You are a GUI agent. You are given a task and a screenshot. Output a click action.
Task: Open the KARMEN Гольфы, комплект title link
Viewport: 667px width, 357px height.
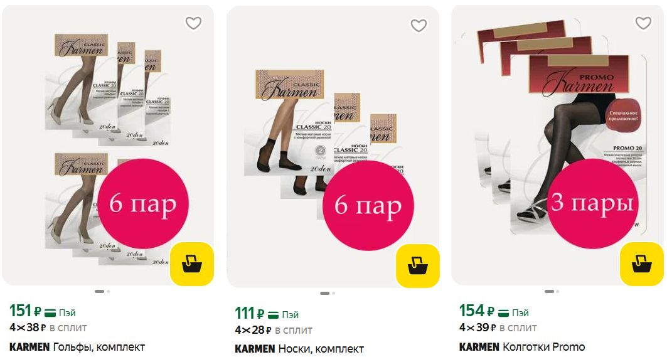77,347
